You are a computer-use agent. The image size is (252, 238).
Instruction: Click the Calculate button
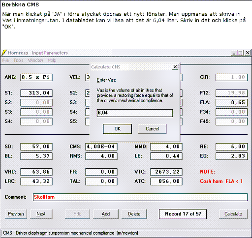(233, 214)
